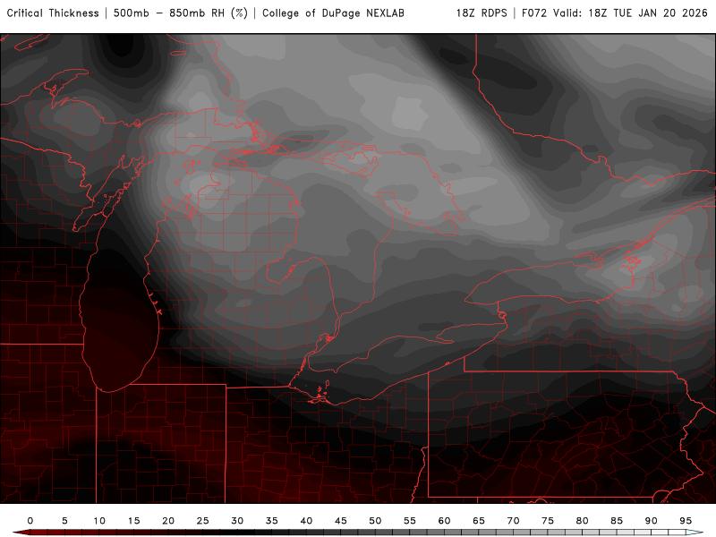Image resolution: width=716 pixels, height=537 pixels.
Task: Click the "85" color scale tick label
Action: (x=617, y=521)
